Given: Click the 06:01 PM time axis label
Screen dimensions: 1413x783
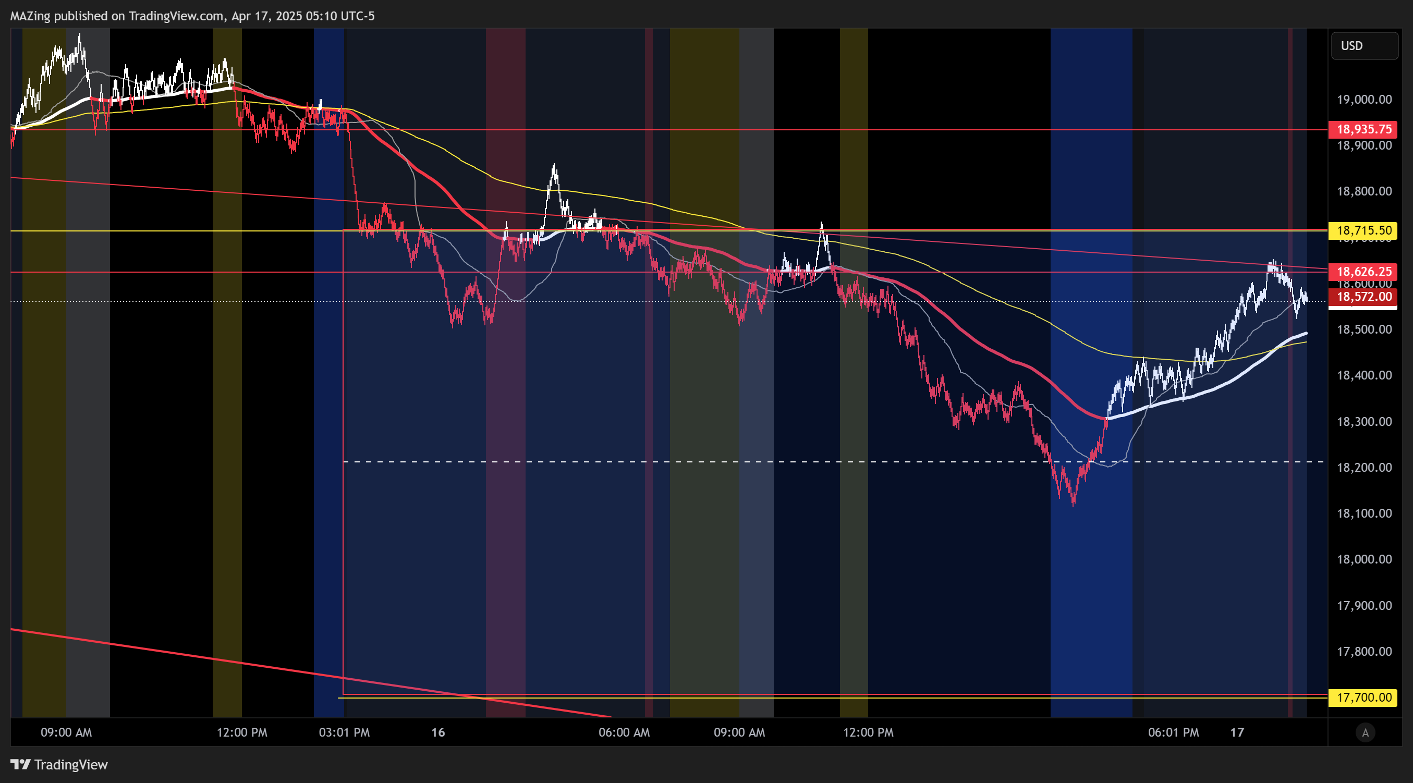Looking at the screenshot, I should 1173,732.
